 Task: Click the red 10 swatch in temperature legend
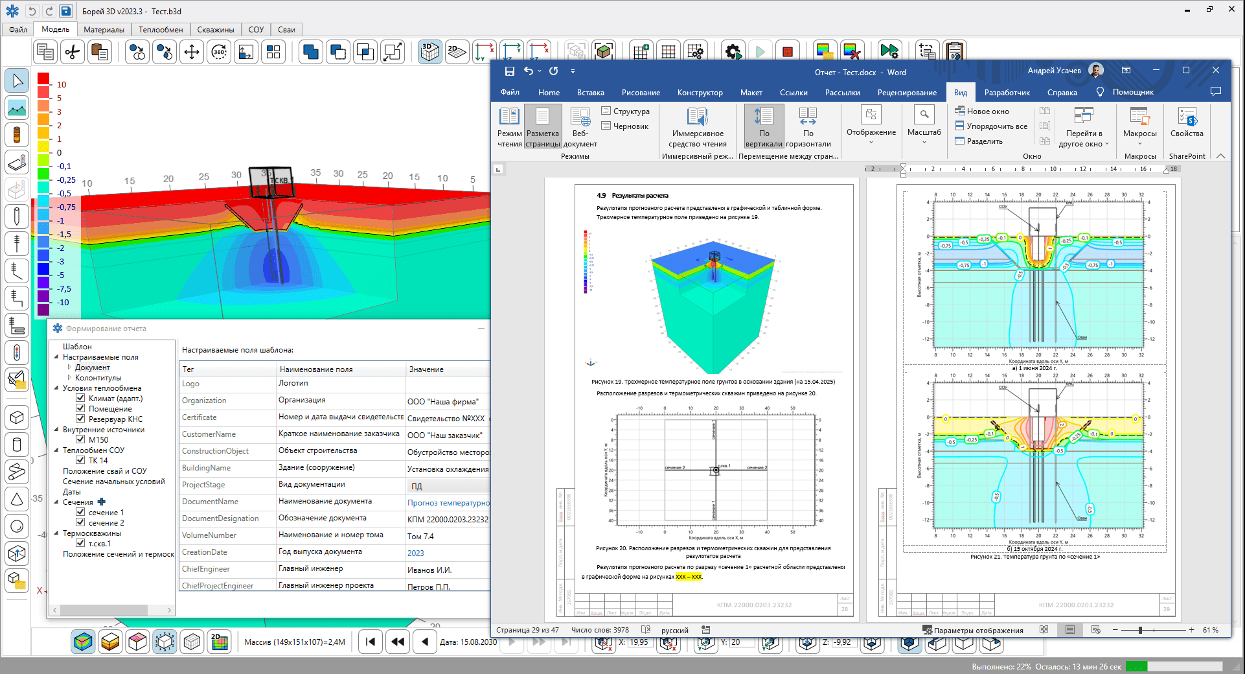(43, 78)
